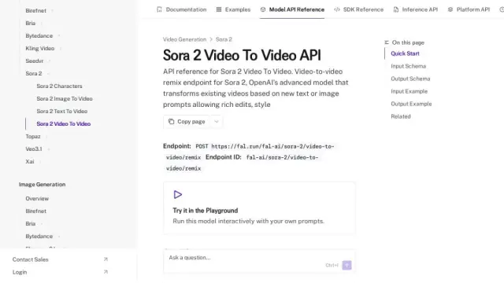Click the Login link
The height and width of the screenshot is (283, 504).
tap(20, 272)
